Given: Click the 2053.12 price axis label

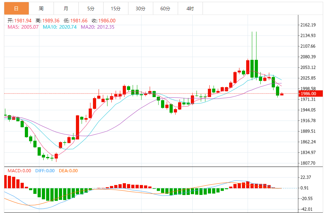Looking at the screenshot, I should (308, 67).
